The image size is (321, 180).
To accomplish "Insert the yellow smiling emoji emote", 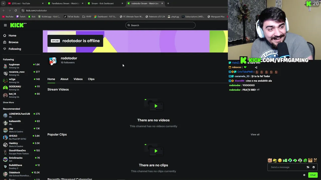I will coord(280,160).
